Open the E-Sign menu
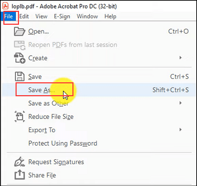Screen dimensions: 197x186 tap(62, 17)
